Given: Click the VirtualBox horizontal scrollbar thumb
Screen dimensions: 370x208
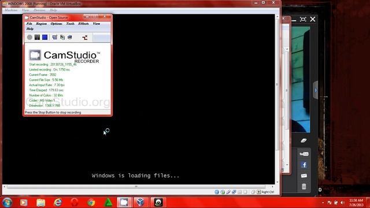Looking at the screenshot, I should point(136,187).
